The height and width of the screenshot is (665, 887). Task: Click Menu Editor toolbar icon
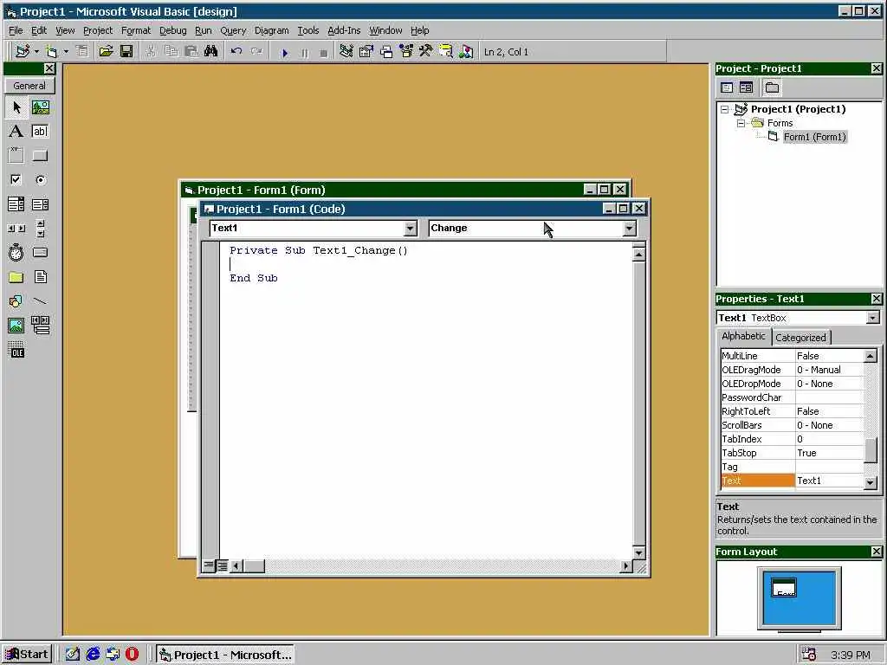pyautogui.click(x=82, y=51)
